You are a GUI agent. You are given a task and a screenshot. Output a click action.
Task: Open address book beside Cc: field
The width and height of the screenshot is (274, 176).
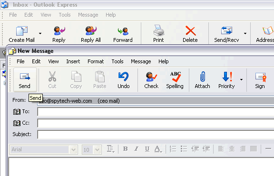click(17, 123)
